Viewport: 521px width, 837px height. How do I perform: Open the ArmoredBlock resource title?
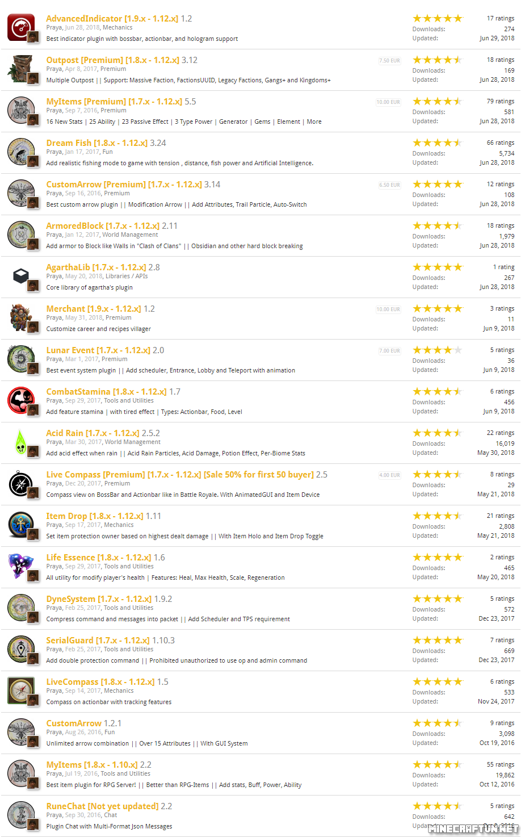[x=103, y=226]
